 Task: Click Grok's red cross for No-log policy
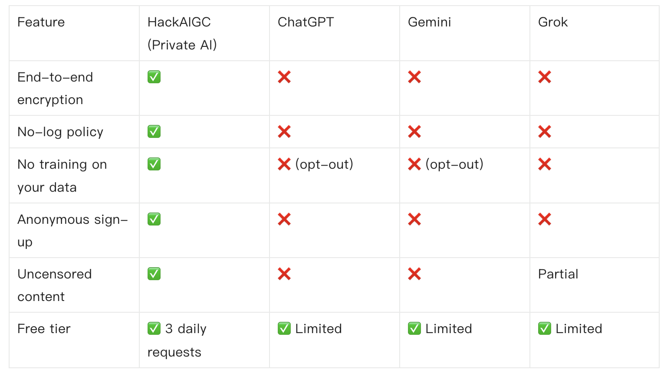[545, 132]
